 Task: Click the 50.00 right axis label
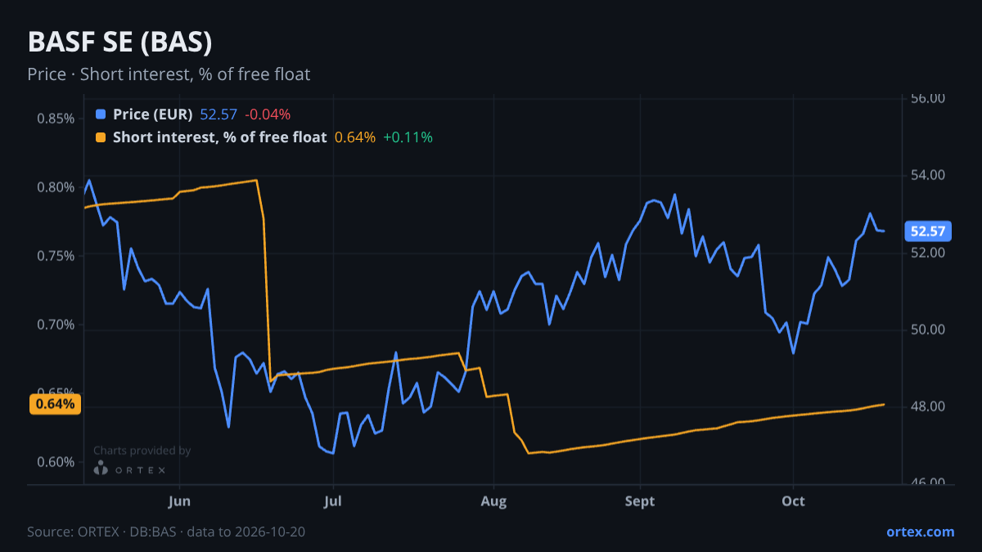coord(928,330)
